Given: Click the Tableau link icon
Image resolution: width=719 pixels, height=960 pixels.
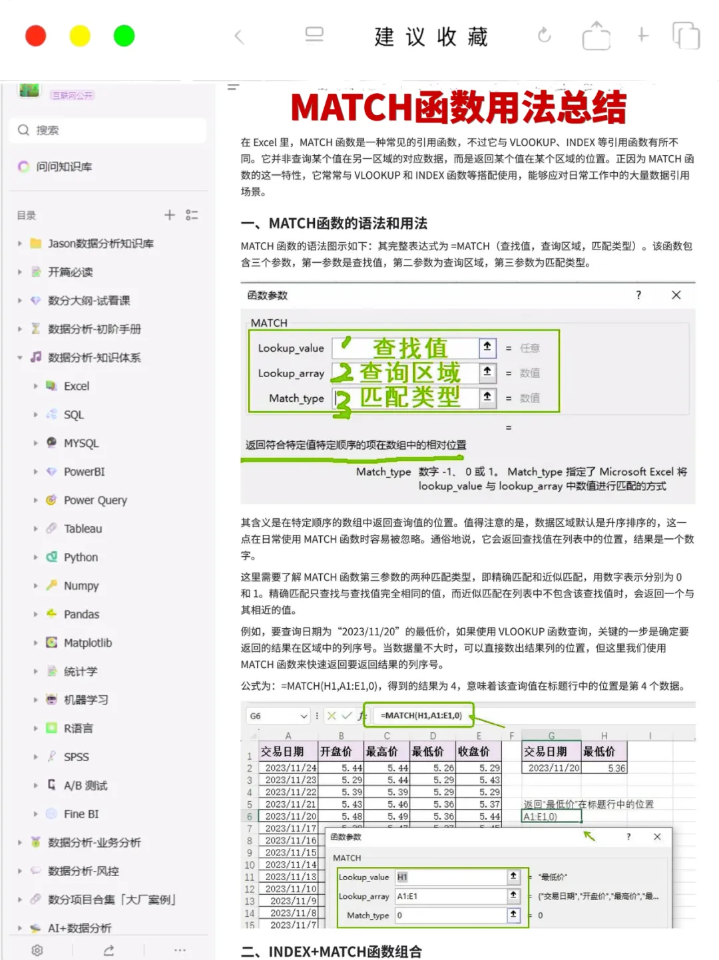Looking at the screenshot, I should [51, 528].
